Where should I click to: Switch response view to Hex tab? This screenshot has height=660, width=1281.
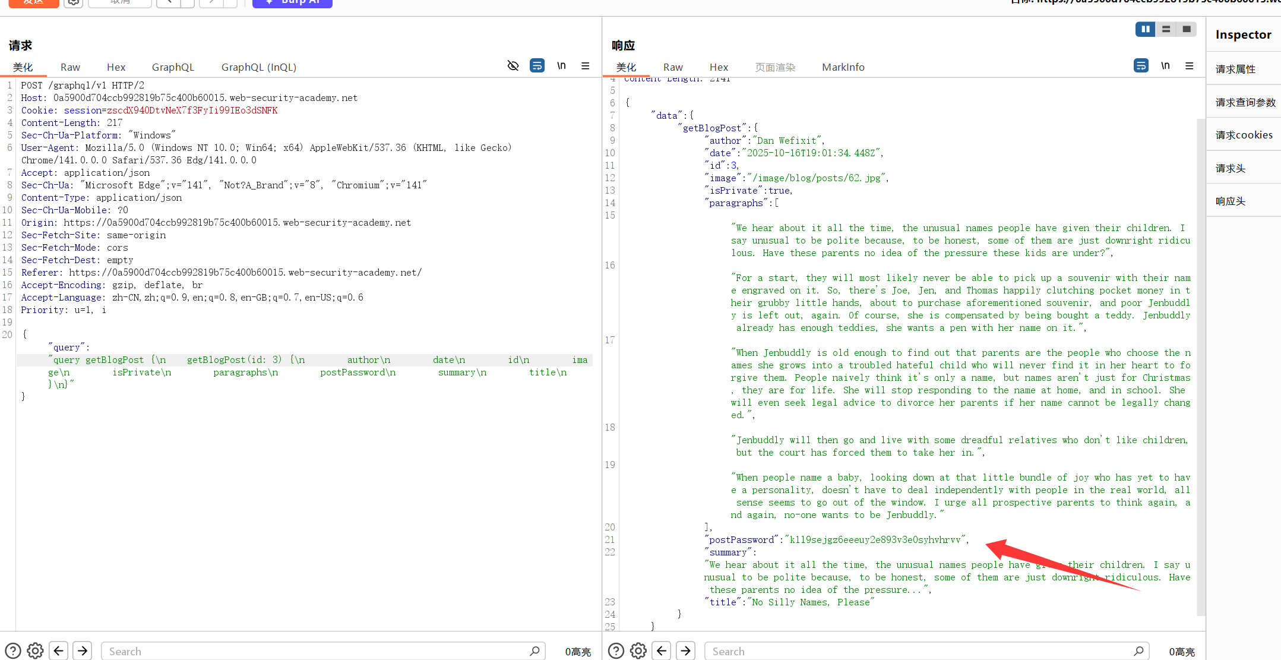pyautogui.click(x=719, y=67)
